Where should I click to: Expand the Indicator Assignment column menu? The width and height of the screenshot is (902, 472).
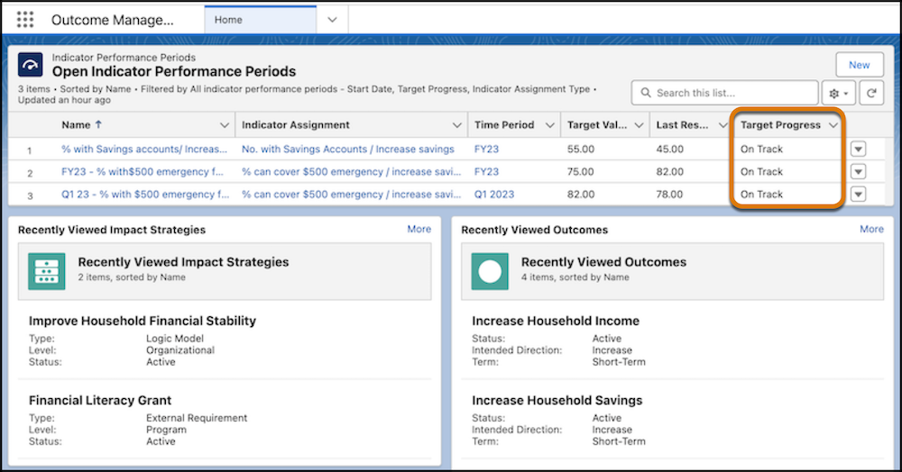[456, 125]
